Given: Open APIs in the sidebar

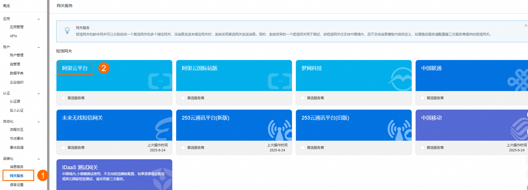Looking at the screenshot, I should tap(13, 36).
